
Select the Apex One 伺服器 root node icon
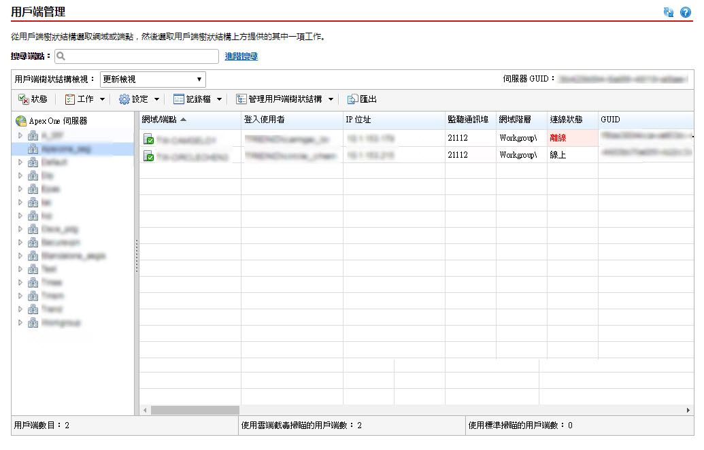(x=21, y=121)
